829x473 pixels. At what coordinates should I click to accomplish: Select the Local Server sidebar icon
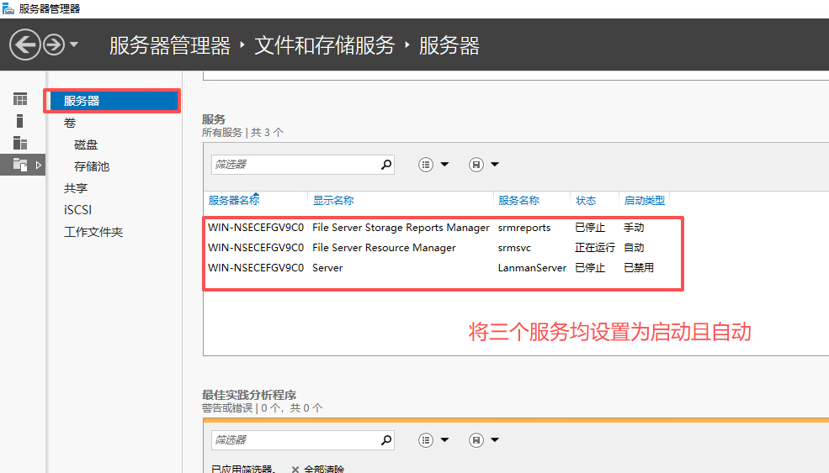pos(20,121)
